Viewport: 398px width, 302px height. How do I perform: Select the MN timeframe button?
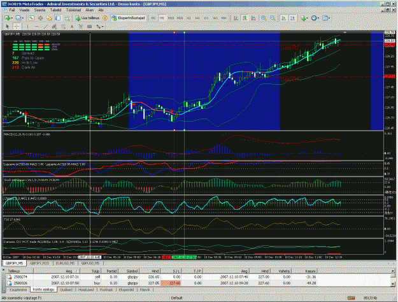pyautogui.click(x=224, y=18)
